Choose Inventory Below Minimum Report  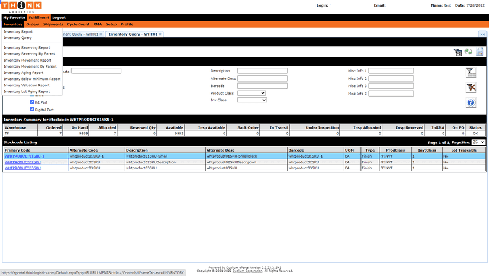[32, 79]
